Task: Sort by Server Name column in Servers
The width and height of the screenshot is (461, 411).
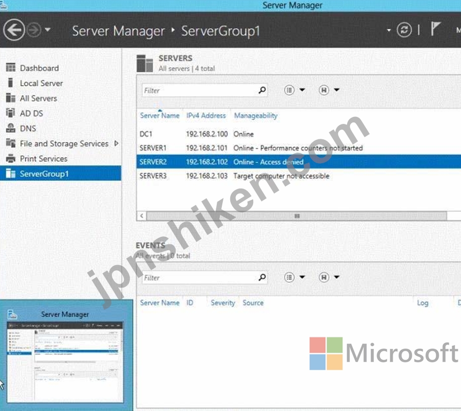Action: click(x=160, y=115)
